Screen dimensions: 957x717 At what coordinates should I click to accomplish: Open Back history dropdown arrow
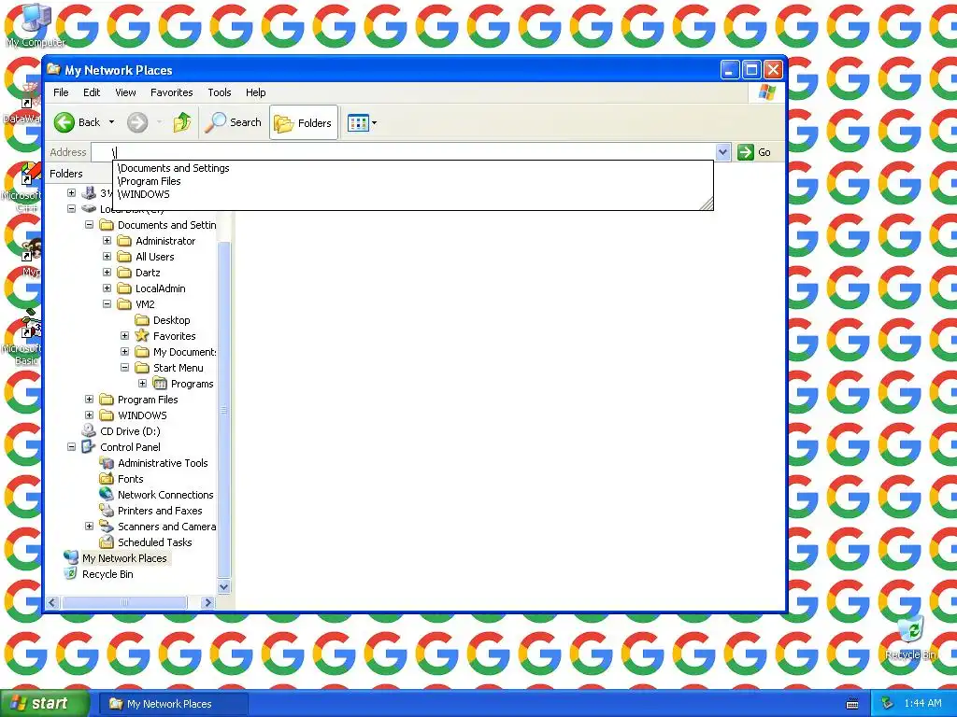[111, 122]
